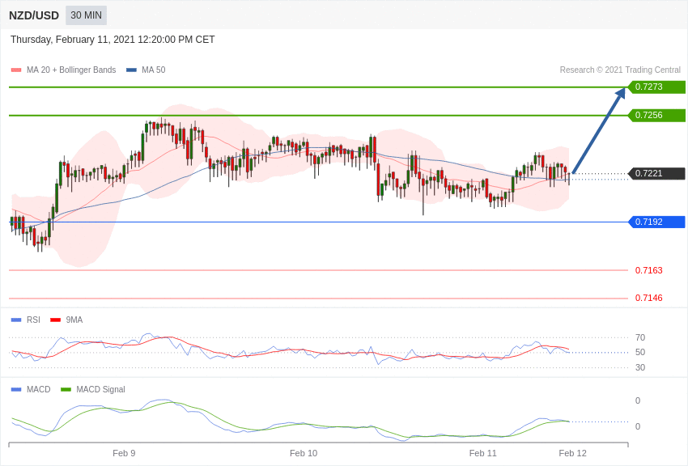This screenshot has width=688, height=466.
Task: Click the MA 20 + Bollinger Bands label
Action: click(71, 70)
